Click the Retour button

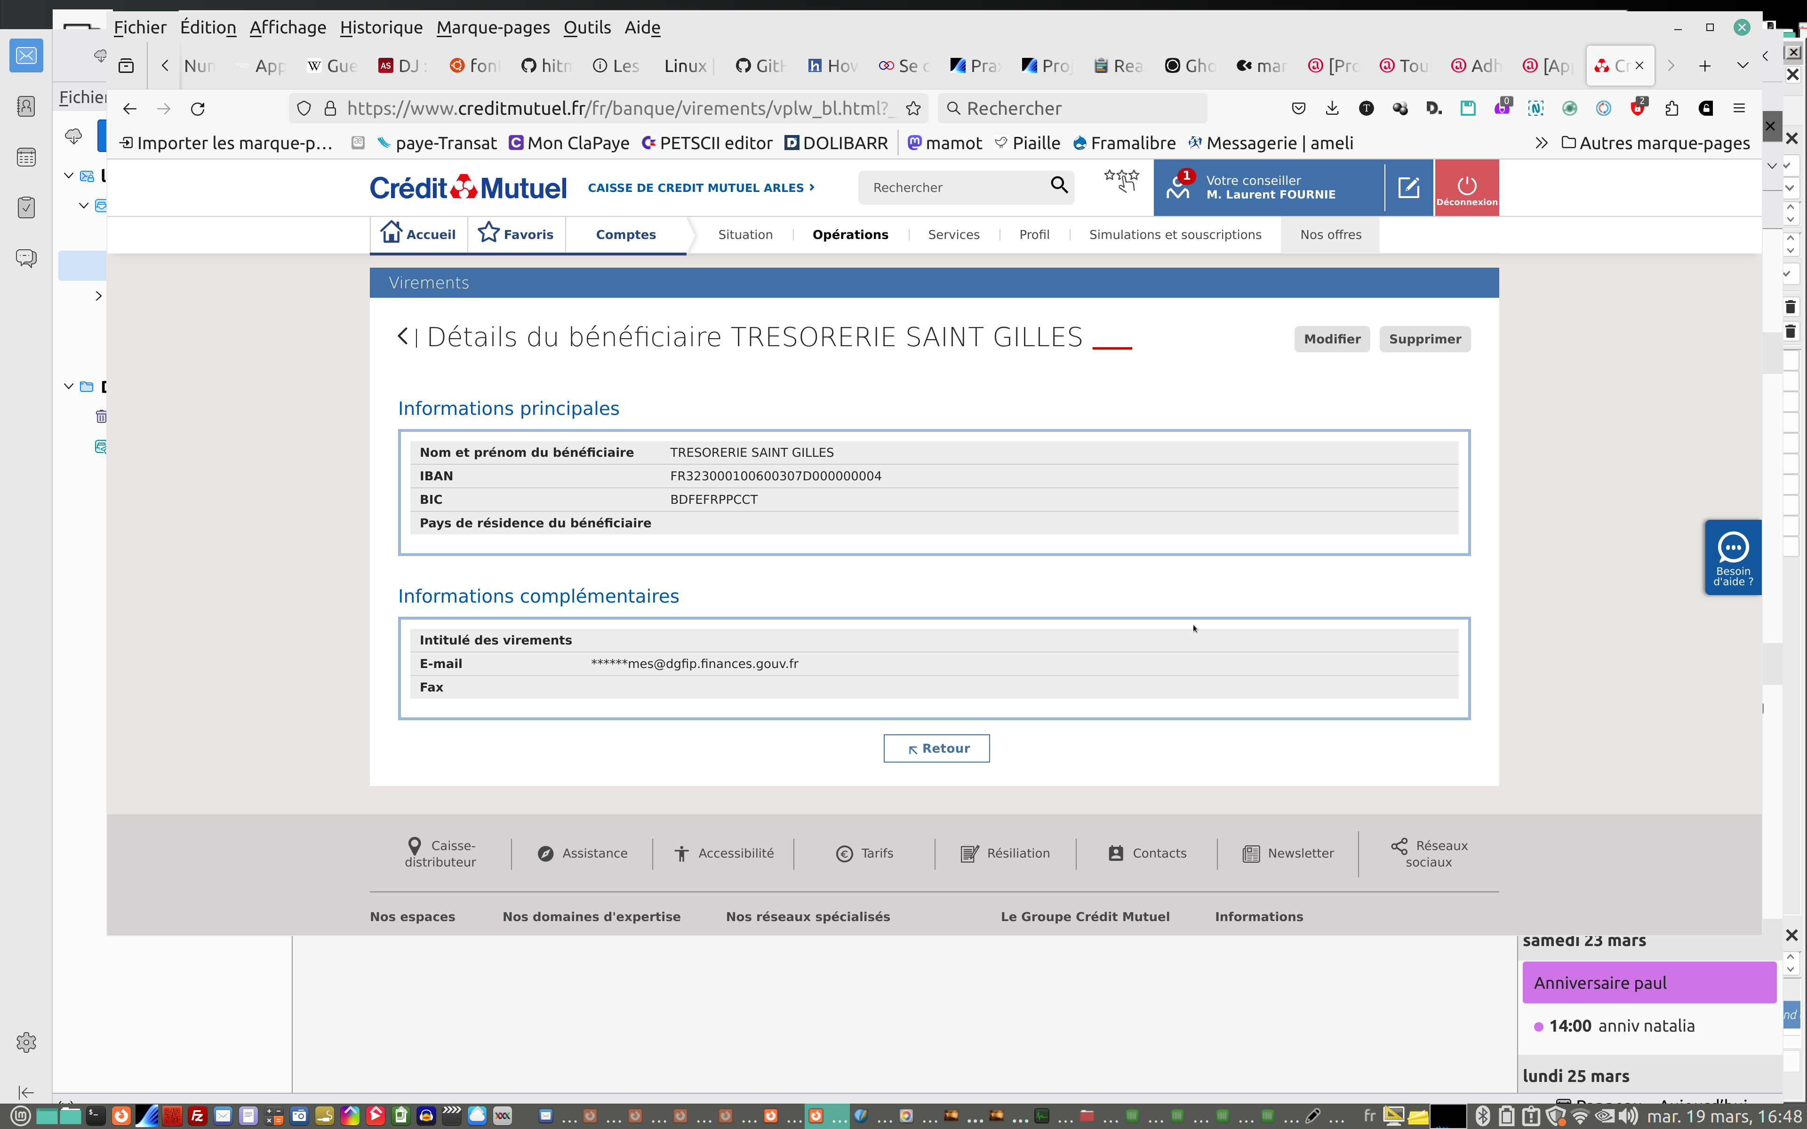936,748
